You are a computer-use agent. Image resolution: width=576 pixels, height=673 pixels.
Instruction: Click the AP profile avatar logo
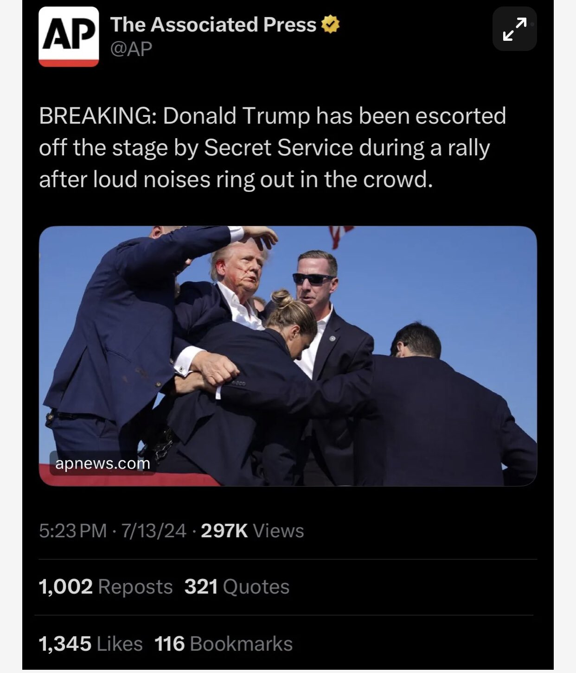69,37
